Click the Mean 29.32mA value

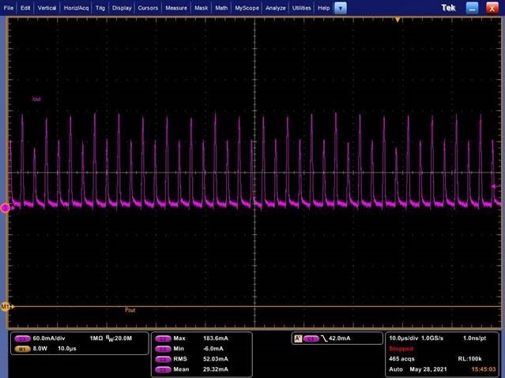216,369
